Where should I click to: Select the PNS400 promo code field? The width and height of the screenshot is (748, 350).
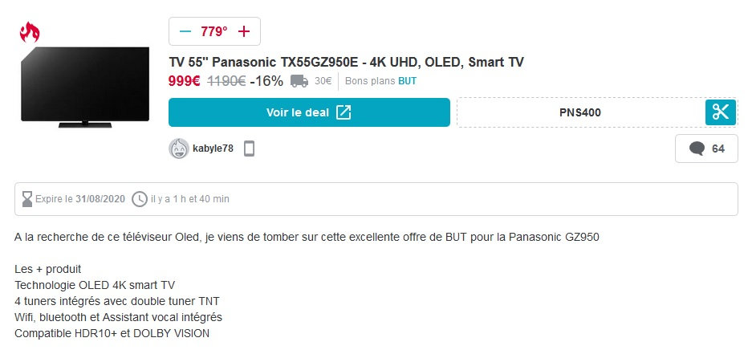(x=579, y=112)
